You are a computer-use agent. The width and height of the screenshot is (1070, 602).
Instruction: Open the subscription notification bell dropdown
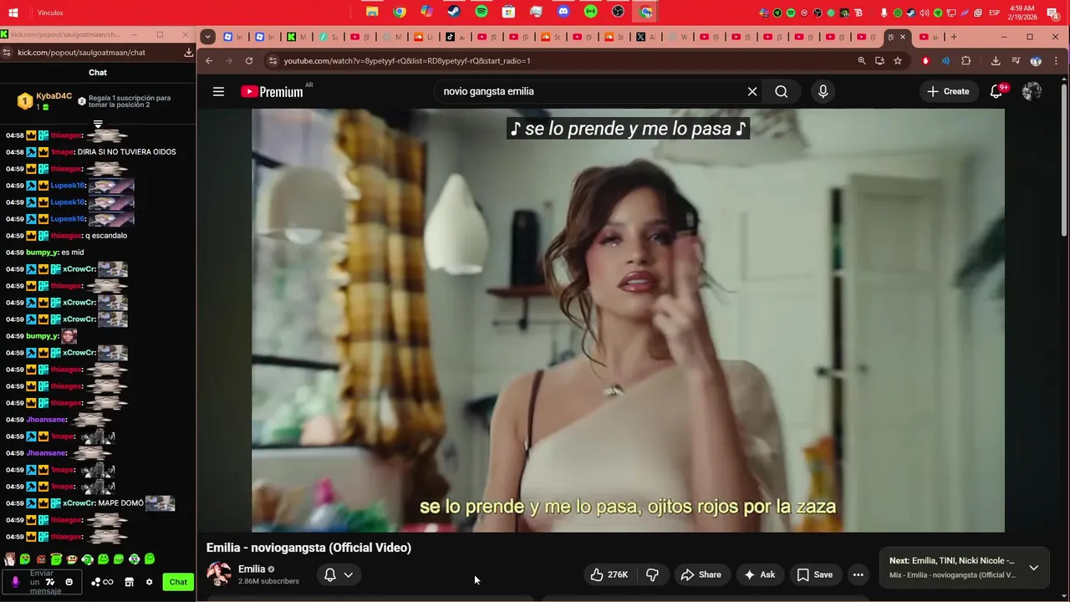(x=339, y=574)
